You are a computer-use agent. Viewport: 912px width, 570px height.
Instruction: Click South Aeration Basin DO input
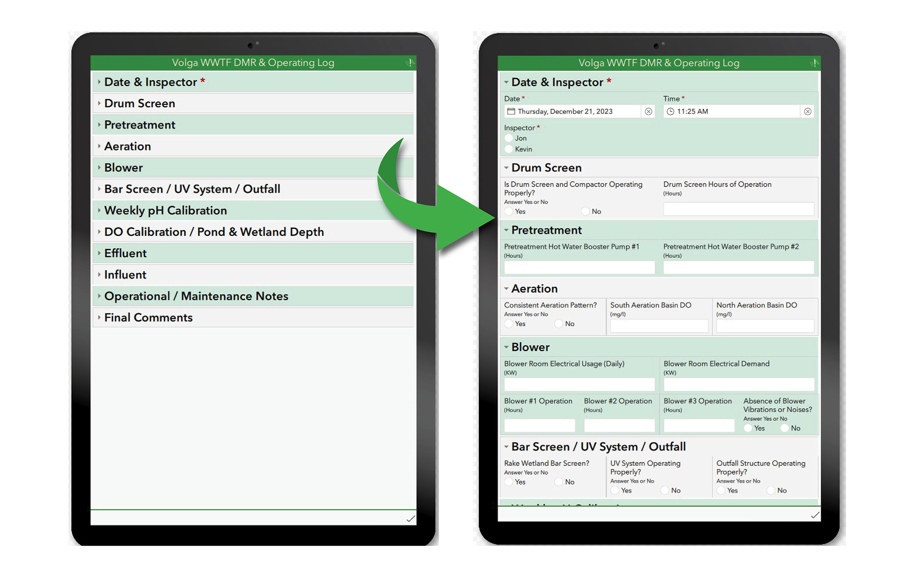pyautogui.click(x=659, y=326)
